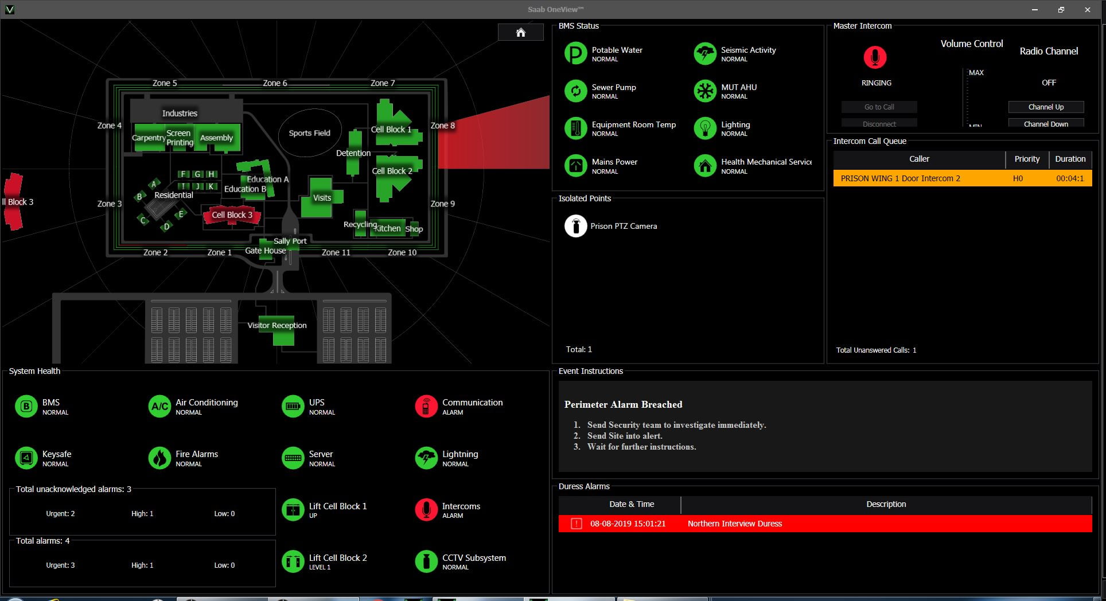Viewport: 1106px width, 601px height.
Task: Select red Cell Block 3 on map
Action: click(232, 215)
